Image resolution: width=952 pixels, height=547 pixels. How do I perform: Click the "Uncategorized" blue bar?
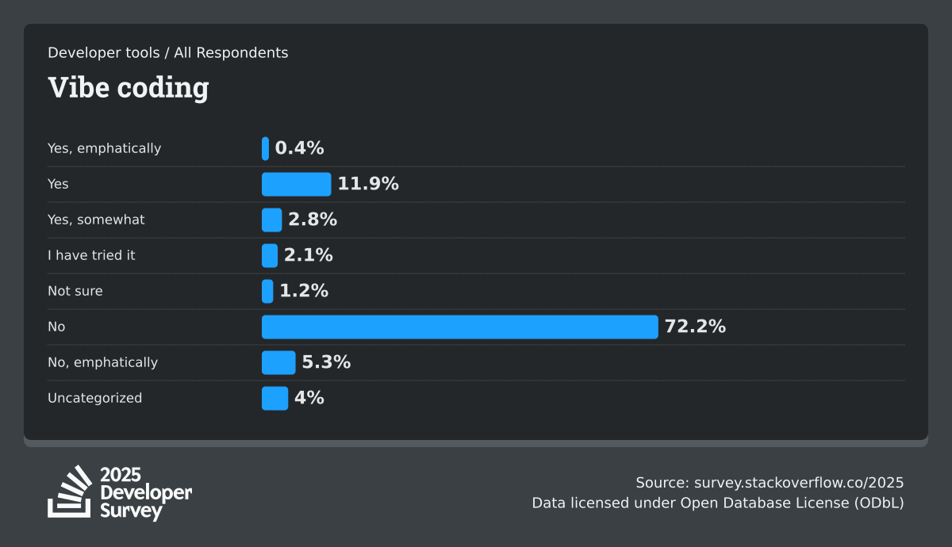click(x=274, y=398)
